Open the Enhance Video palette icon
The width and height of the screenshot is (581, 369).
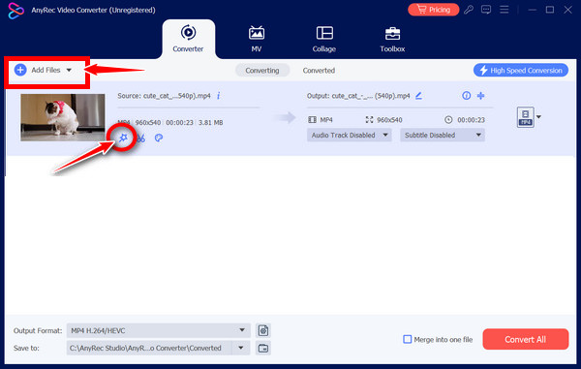[159, 138]
